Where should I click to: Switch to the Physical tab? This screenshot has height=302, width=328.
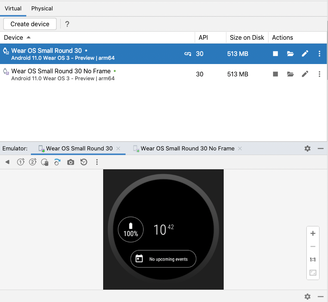[x=42, y=8]
